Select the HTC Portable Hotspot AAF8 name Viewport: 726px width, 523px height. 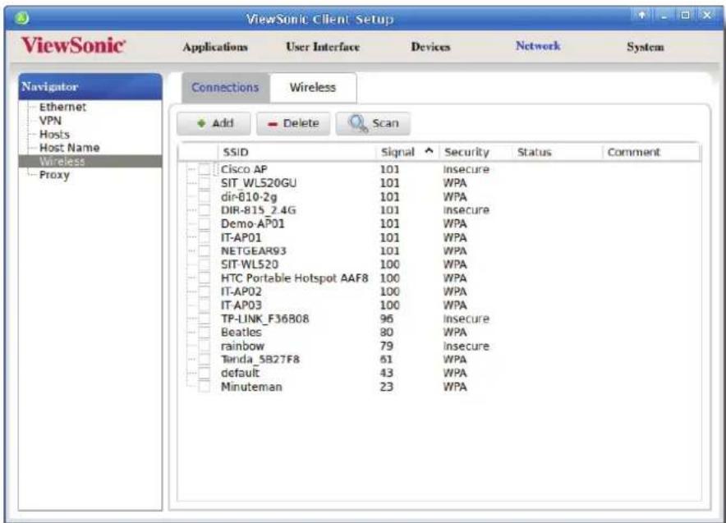click(x=295, y=278)
